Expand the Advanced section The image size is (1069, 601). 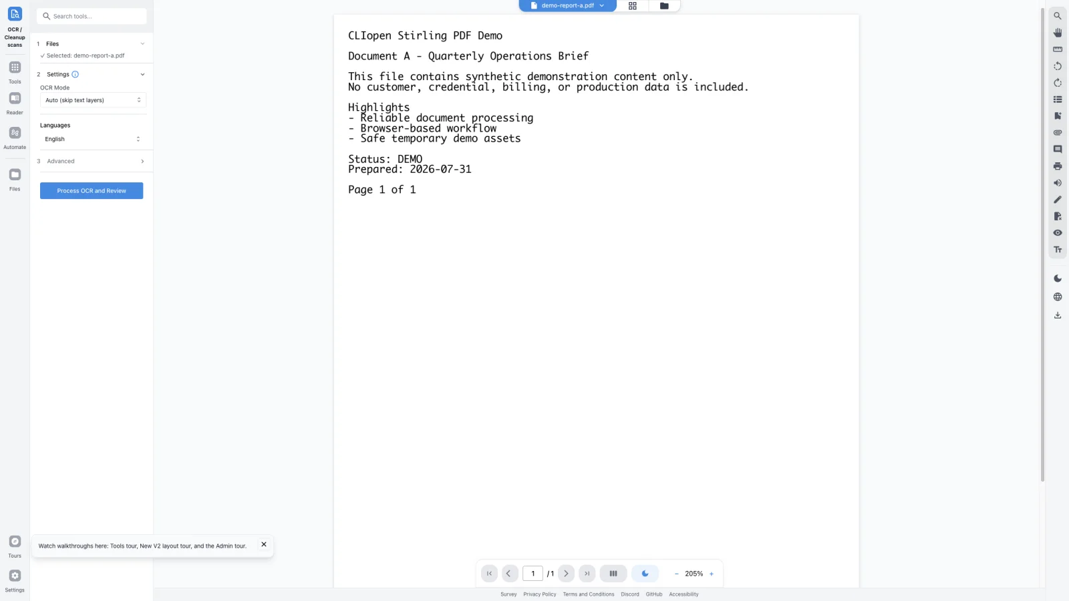pyautogui.click(x=92, y=161)
